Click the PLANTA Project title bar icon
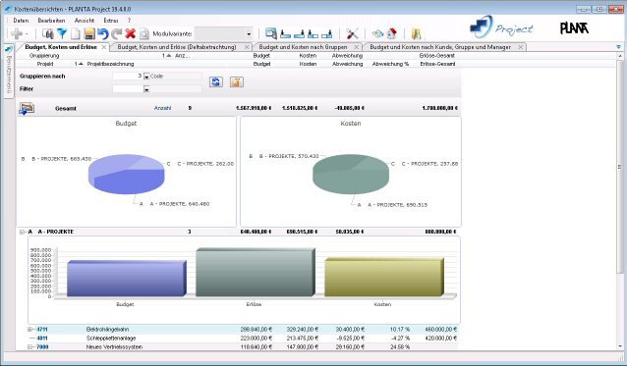The height and width of the screenshot is (366, 627). pyautogui.click(x=8, y=9)
